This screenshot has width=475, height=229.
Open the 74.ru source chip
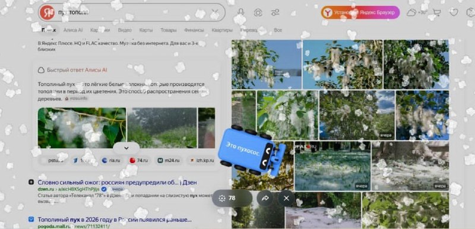pos(138,160)
